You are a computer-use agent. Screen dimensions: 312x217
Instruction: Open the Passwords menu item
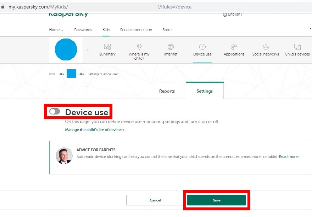click(83, 30)
